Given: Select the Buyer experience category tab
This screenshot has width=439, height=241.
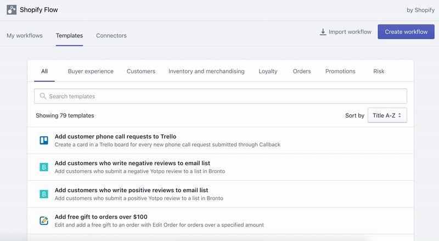Looking at the screenshot, I should (x=91, y=71).
